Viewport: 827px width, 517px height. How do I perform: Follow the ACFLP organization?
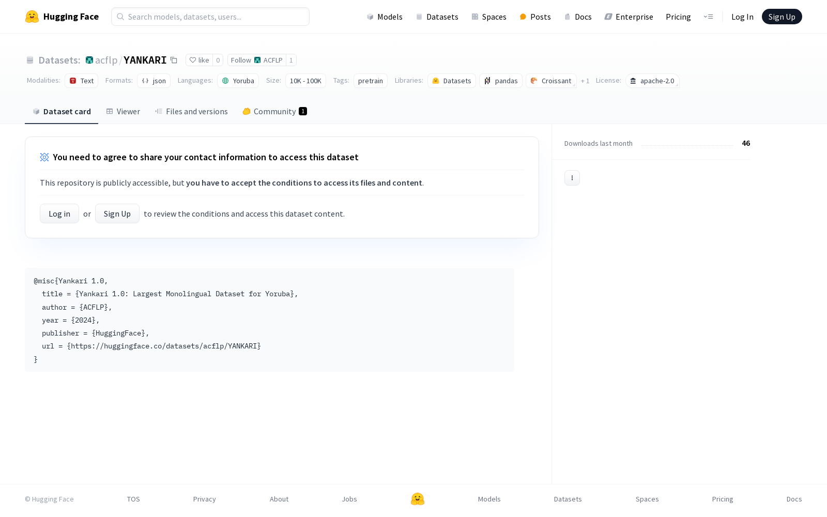click(x=256, y=60)
